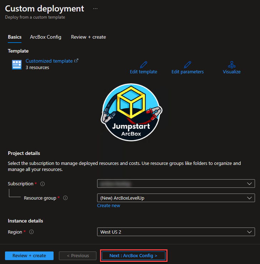Expand the Subscription dropdown
This screenshot has width=260, height=264.
(176, 184)
